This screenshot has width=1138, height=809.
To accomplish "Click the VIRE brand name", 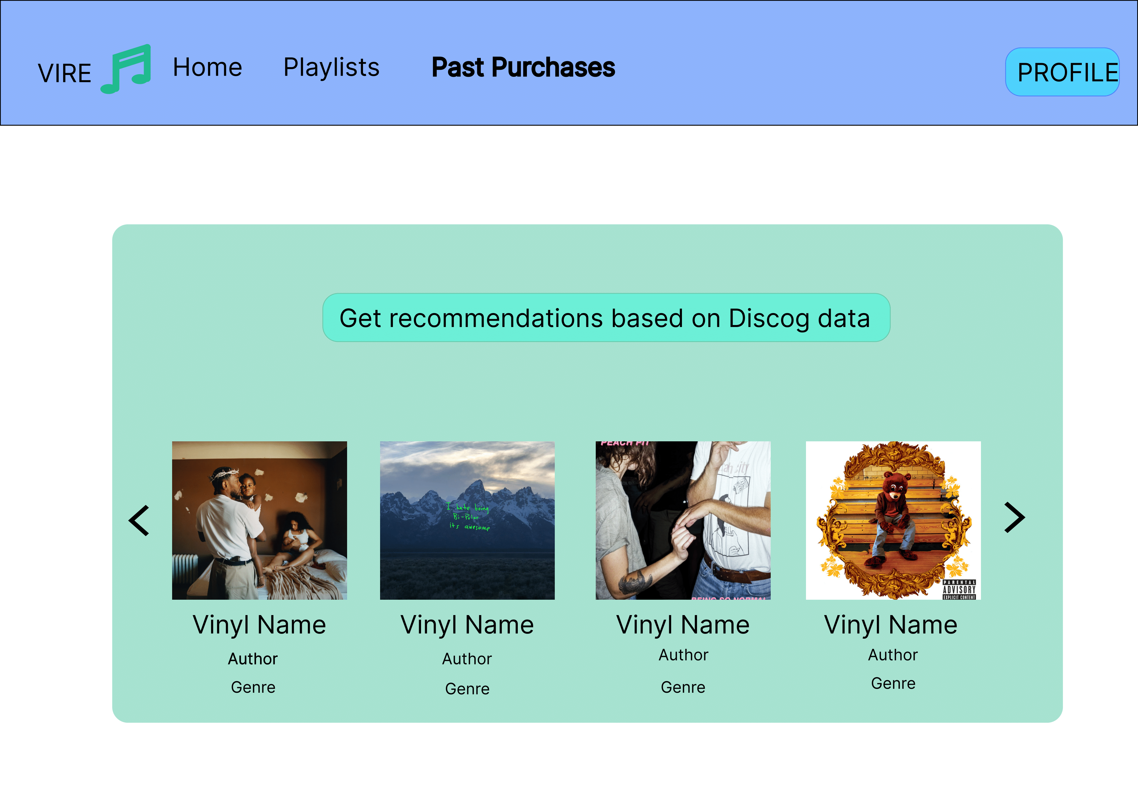I will pyautogui.click(x=65, y=74).
